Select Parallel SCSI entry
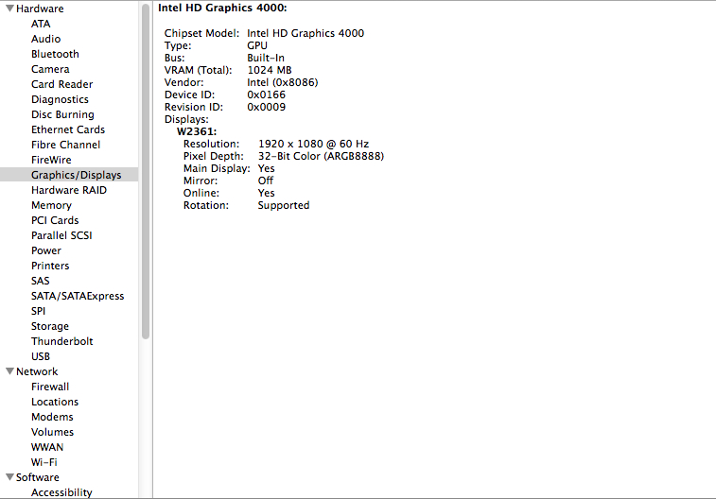 coord(61,235)
